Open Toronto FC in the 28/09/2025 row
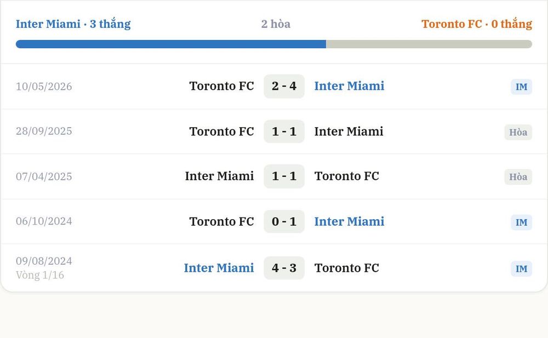The height and width of the screenshot is (338, 548). [x=221, y=131]
